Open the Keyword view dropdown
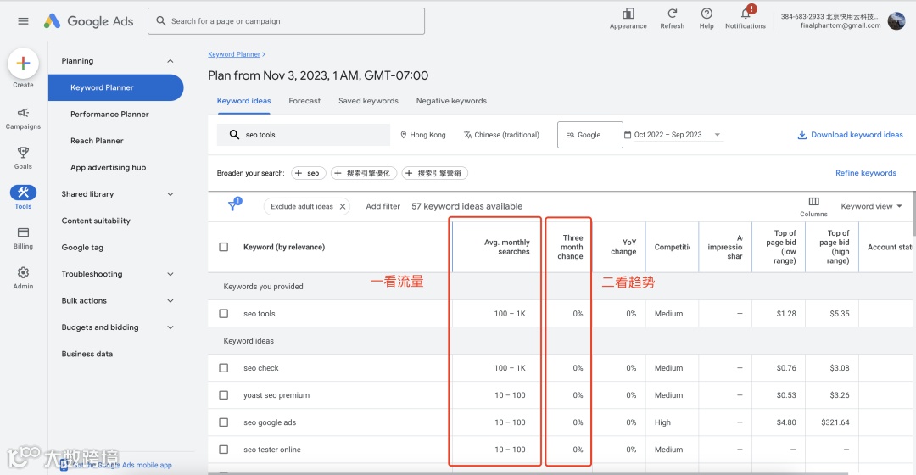 point(872,206)
